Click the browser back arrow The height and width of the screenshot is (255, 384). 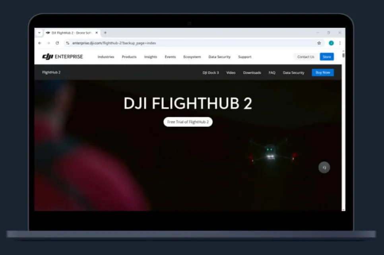pyautogui.click(x=40, y=43)
